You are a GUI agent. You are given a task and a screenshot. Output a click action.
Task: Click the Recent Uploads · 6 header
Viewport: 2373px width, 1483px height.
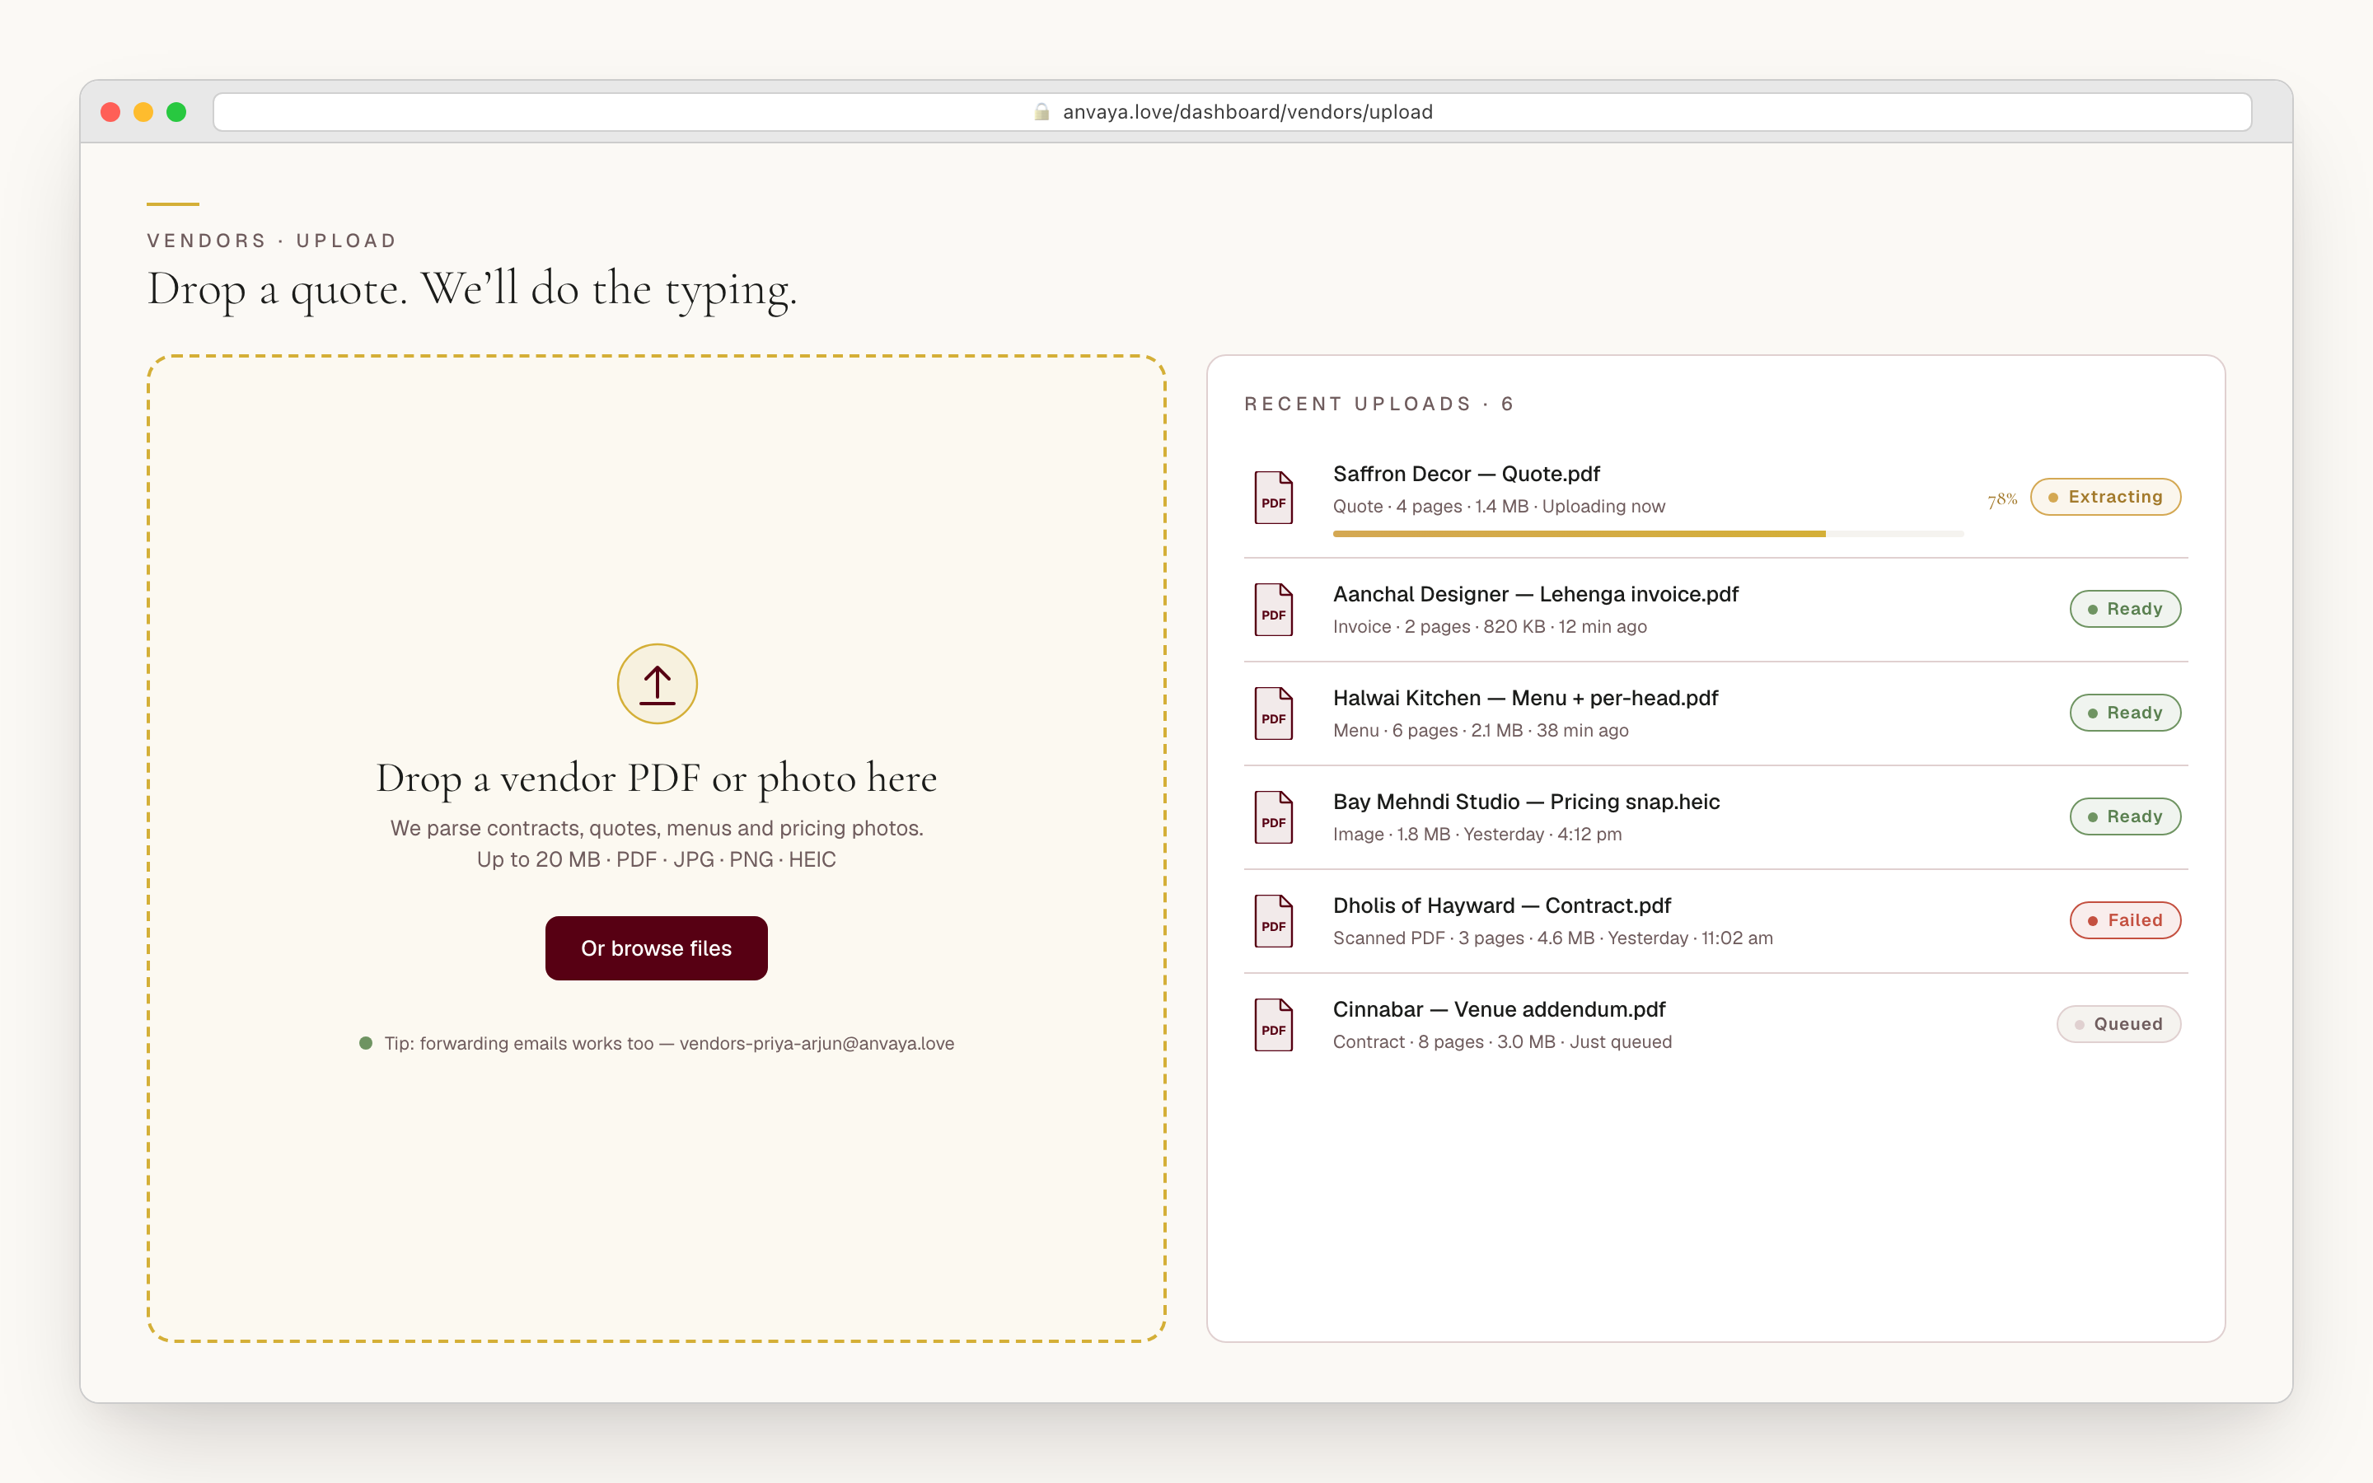1378,404
